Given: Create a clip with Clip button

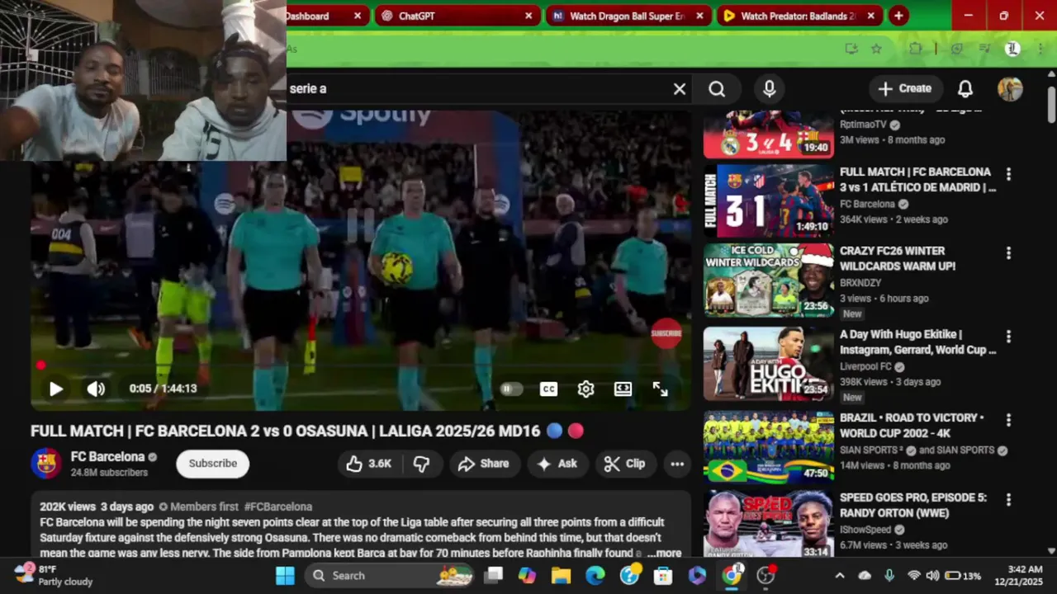Looking at the screenshot, I should point(624,464).
